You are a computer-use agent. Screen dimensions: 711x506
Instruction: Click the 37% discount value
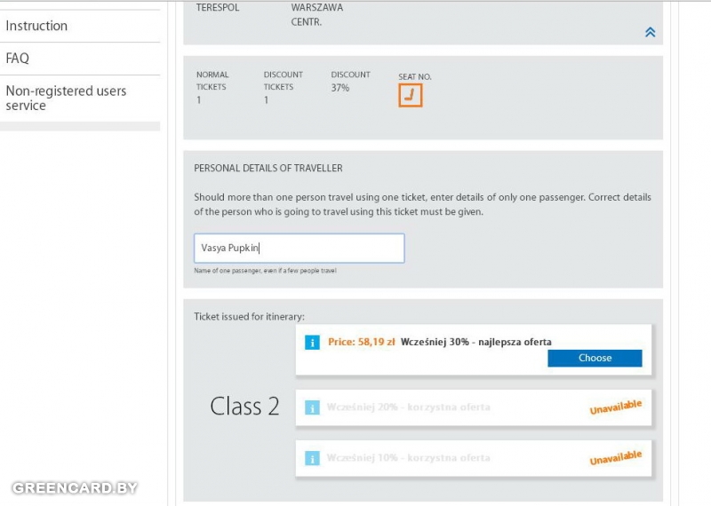(x=340, y=88)
